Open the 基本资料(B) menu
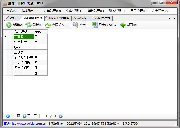 (x=30, y=11)
